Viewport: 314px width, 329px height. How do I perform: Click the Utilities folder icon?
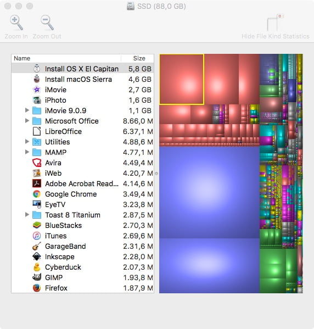tap(37, 142)
